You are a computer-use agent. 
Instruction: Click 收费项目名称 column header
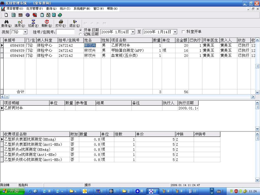coord(37,134)
